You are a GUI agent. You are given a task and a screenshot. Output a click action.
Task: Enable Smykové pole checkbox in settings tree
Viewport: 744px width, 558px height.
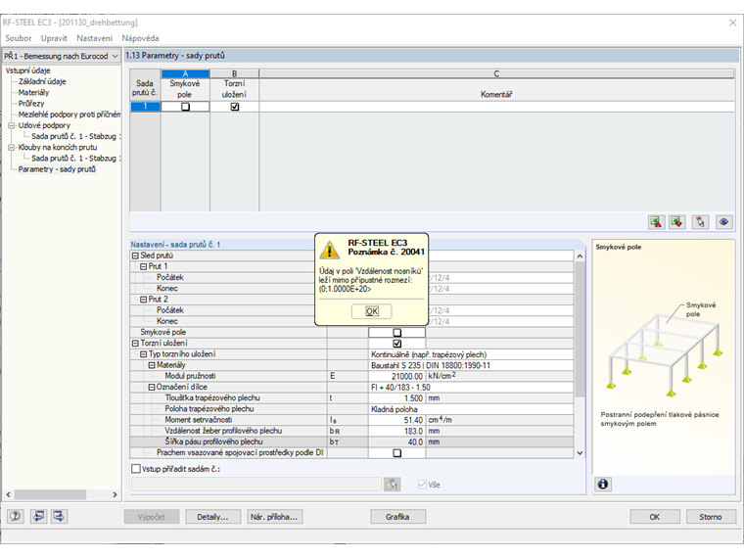pos(397,333)
